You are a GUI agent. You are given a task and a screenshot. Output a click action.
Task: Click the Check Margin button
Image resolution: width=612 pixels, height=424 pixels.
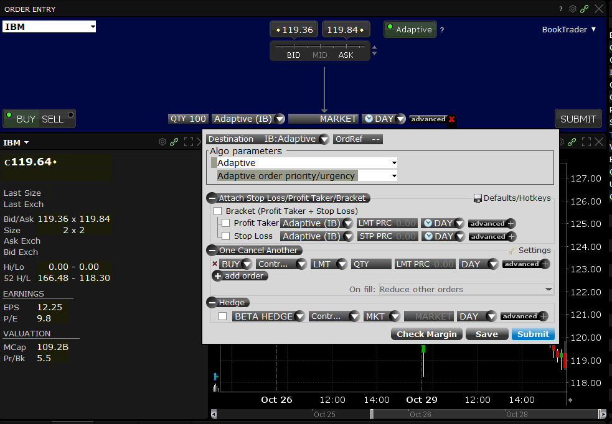pyautogui.click(x=427, y=334)
